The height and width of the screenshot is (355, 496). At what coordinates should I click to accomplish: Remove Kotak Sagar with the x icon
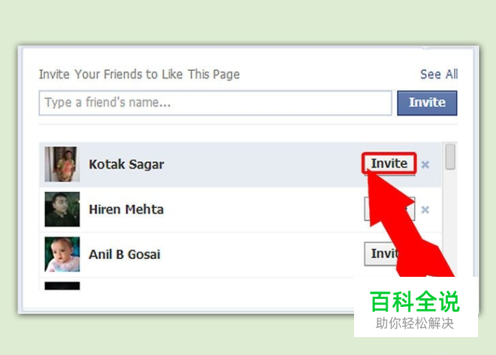[x=425, y=164]
